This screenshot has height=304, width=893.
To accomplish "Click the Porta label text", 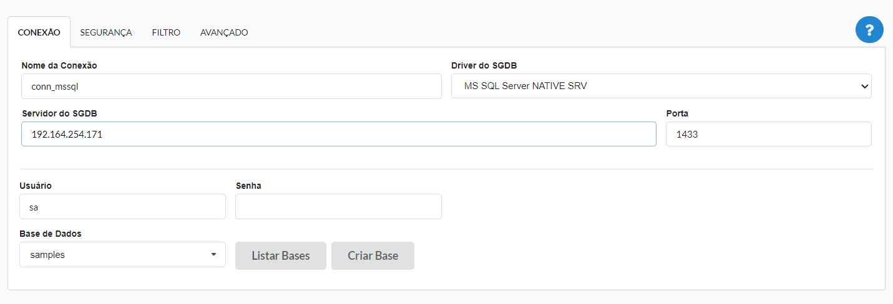I will [677, 113].
